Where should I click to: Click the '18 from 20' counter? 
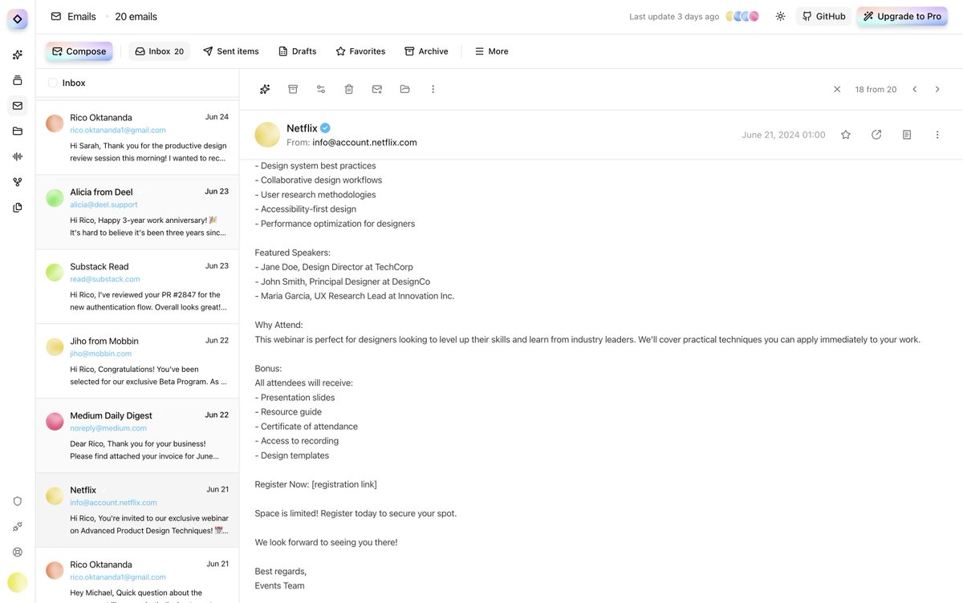tap(876, 89)
